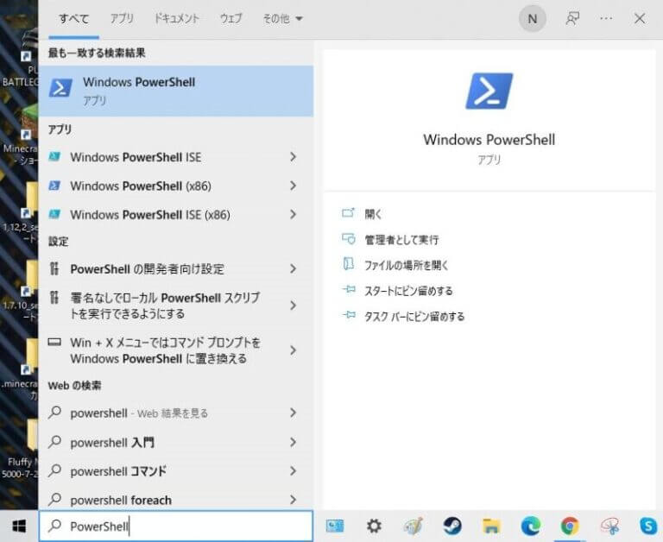Open Google Chrome from taskbar
Viewport: 663px width, 542px height.
pos(570,526)
